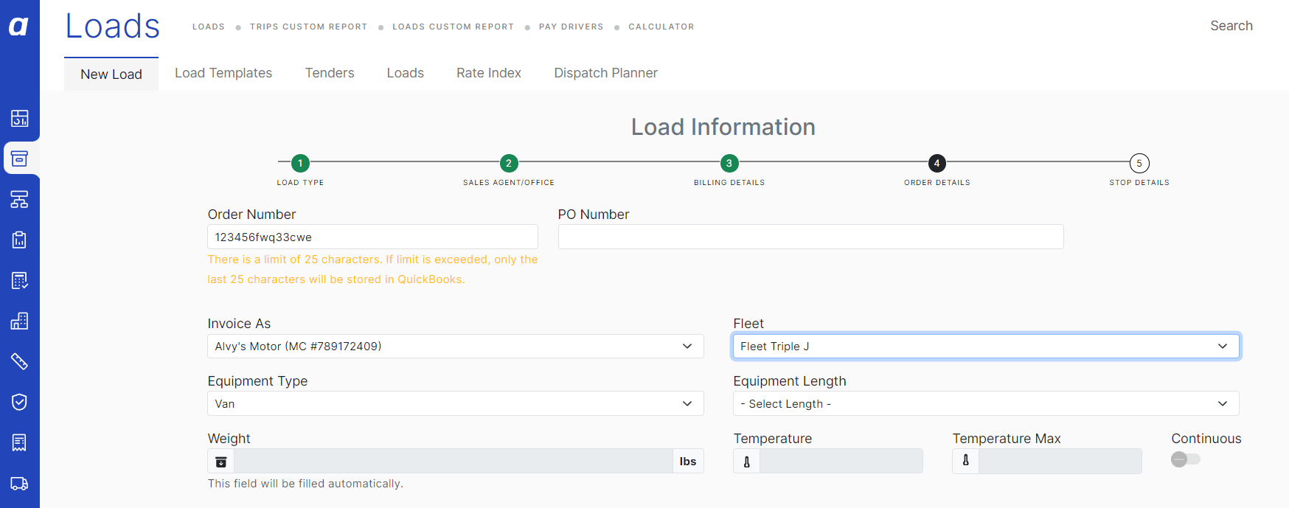Viewport: 1289px width, 508px height.
Task: Open the Fleet dropdown
Action: click(986, 347)
